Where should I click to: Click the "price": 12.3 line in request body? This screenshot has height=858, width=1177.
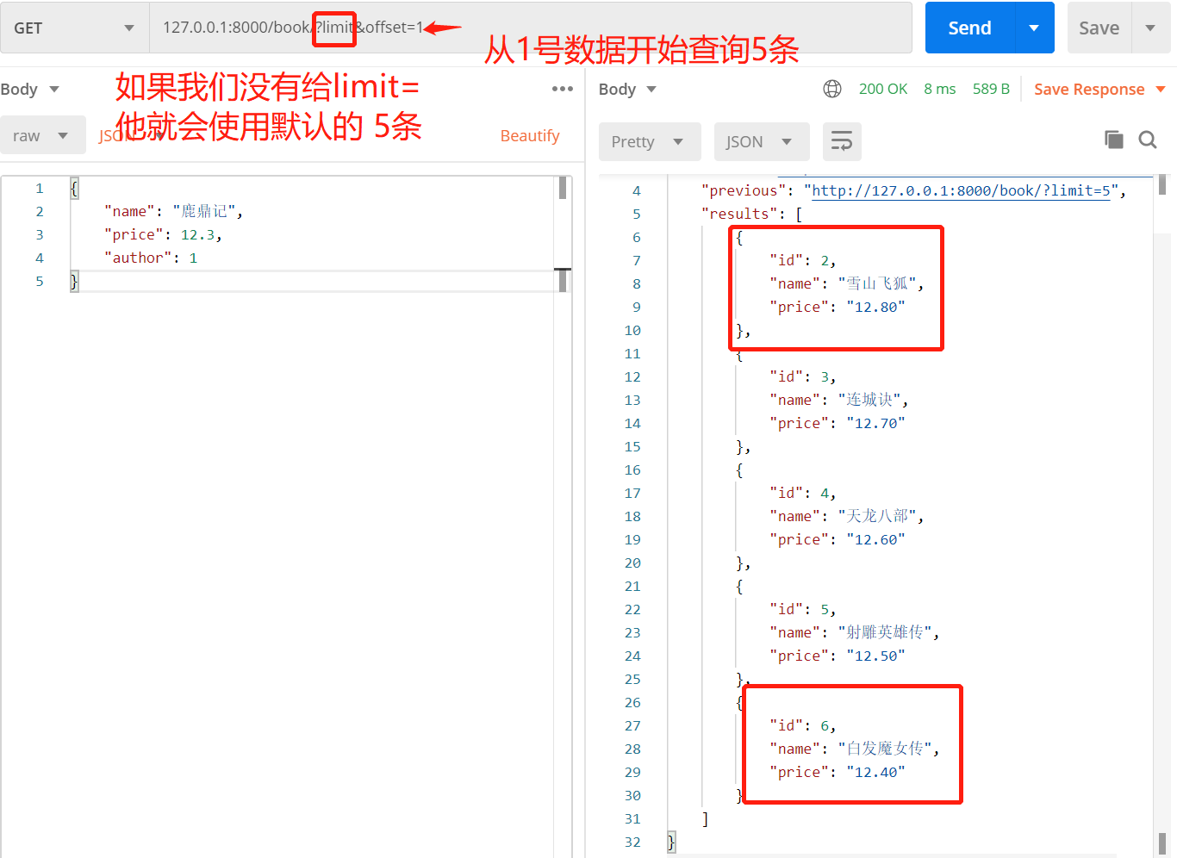pos(163,234)
